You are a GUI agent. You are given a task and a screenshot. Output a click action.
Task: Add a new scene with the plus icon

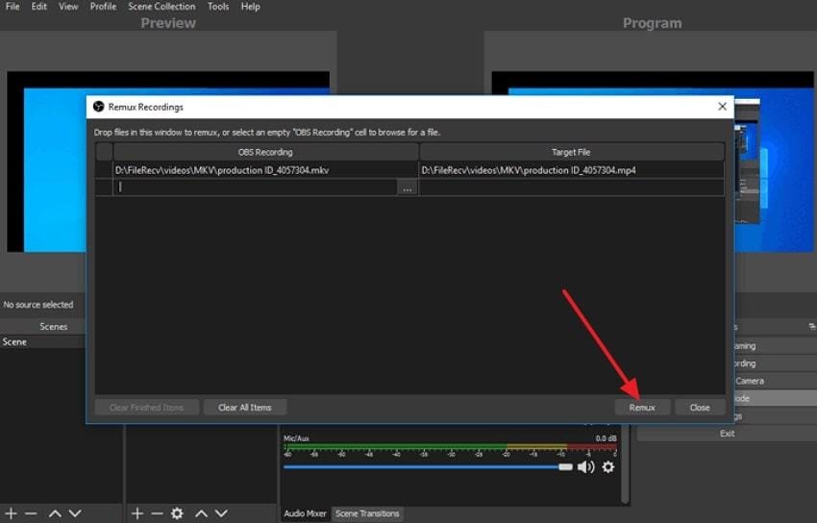11,513
